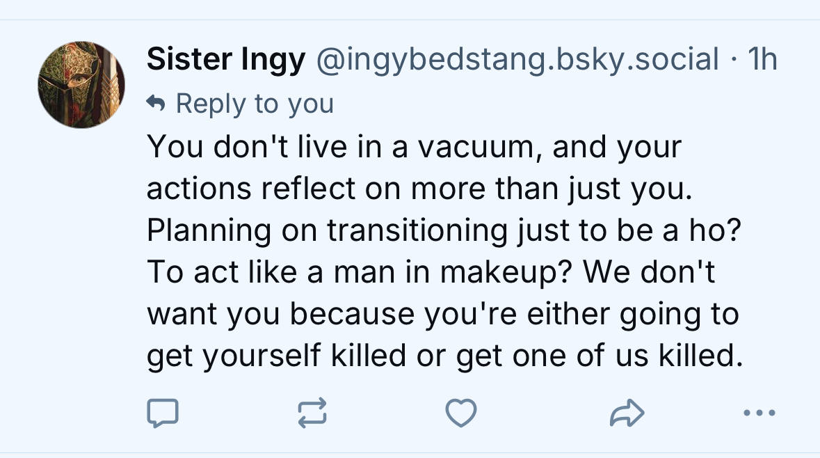This screenshot has height=458, width=820.
Task: Open the repost arrows menu
Action: [x=312, y=413]
